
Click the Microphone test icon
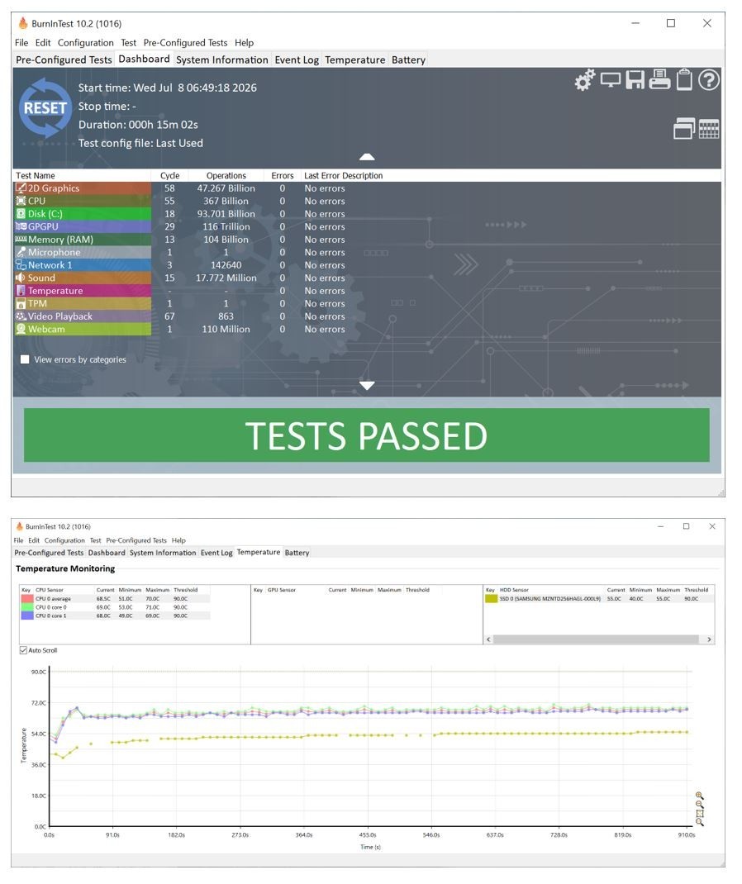click(21, 253)
